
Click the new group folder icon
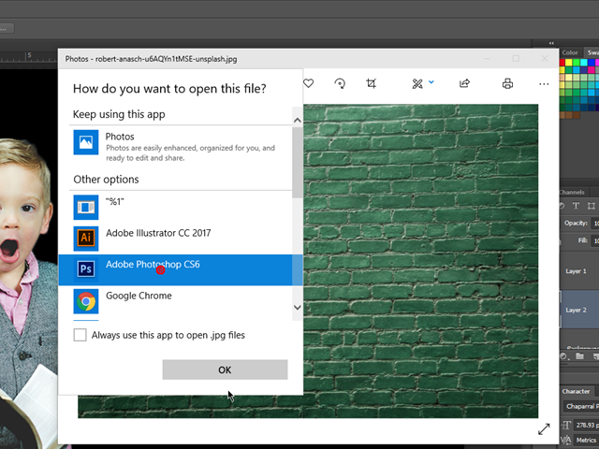pos(580,356)
